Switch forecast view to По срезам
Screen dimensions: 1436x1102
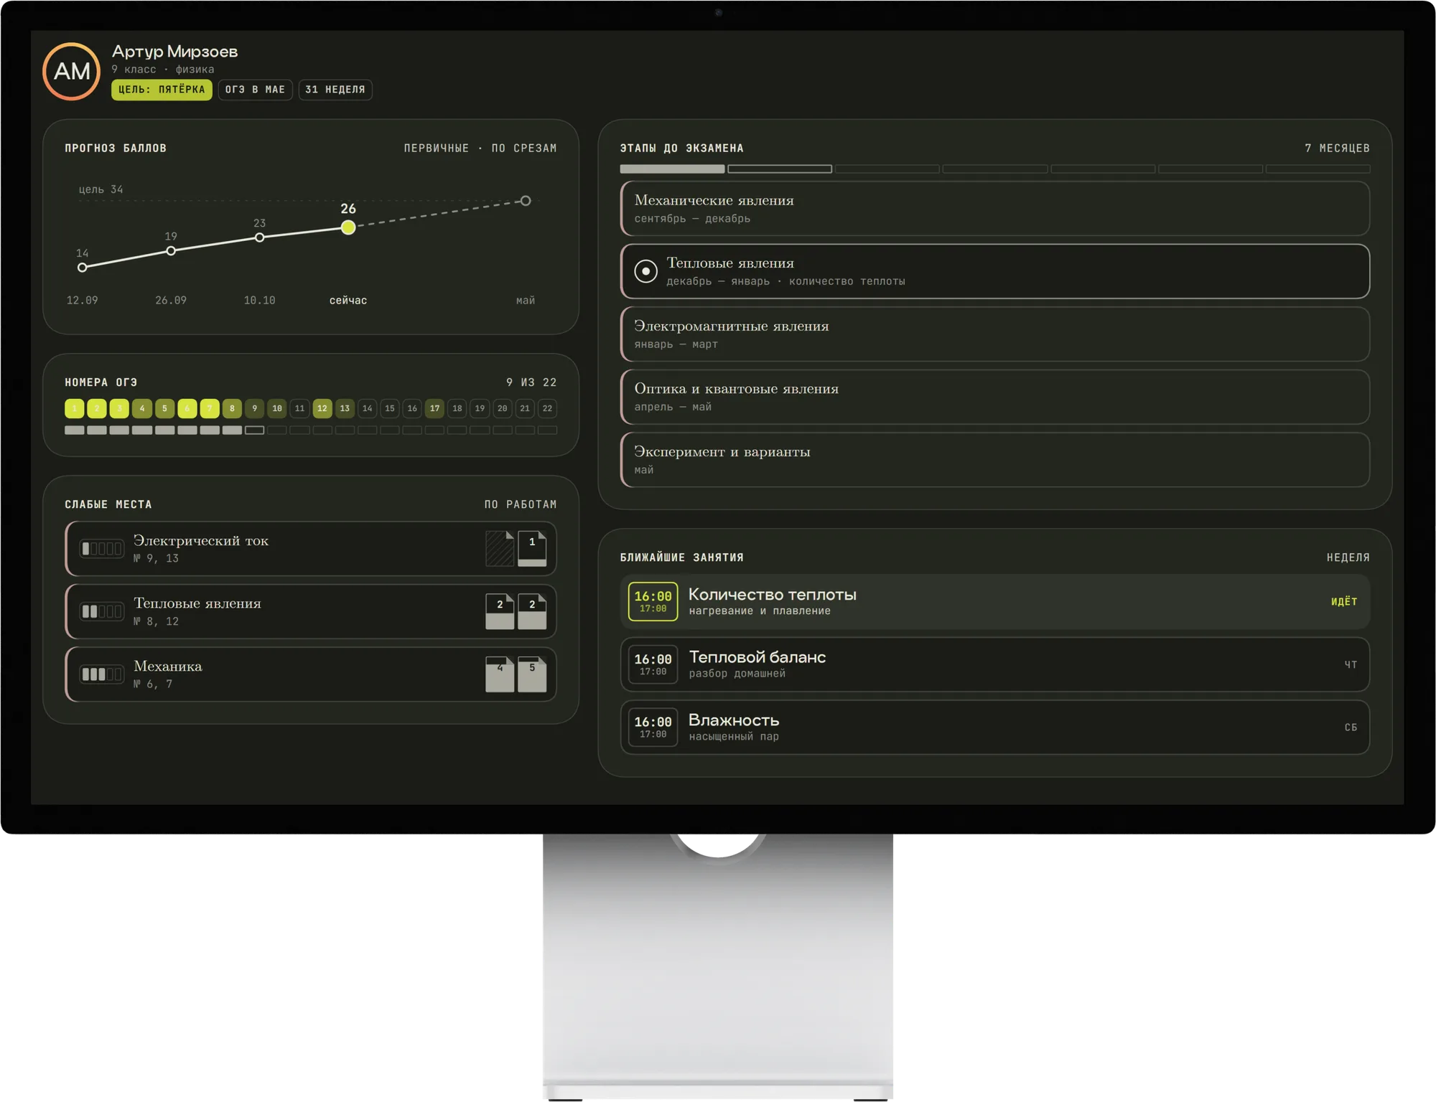click(x=523, y=148)
